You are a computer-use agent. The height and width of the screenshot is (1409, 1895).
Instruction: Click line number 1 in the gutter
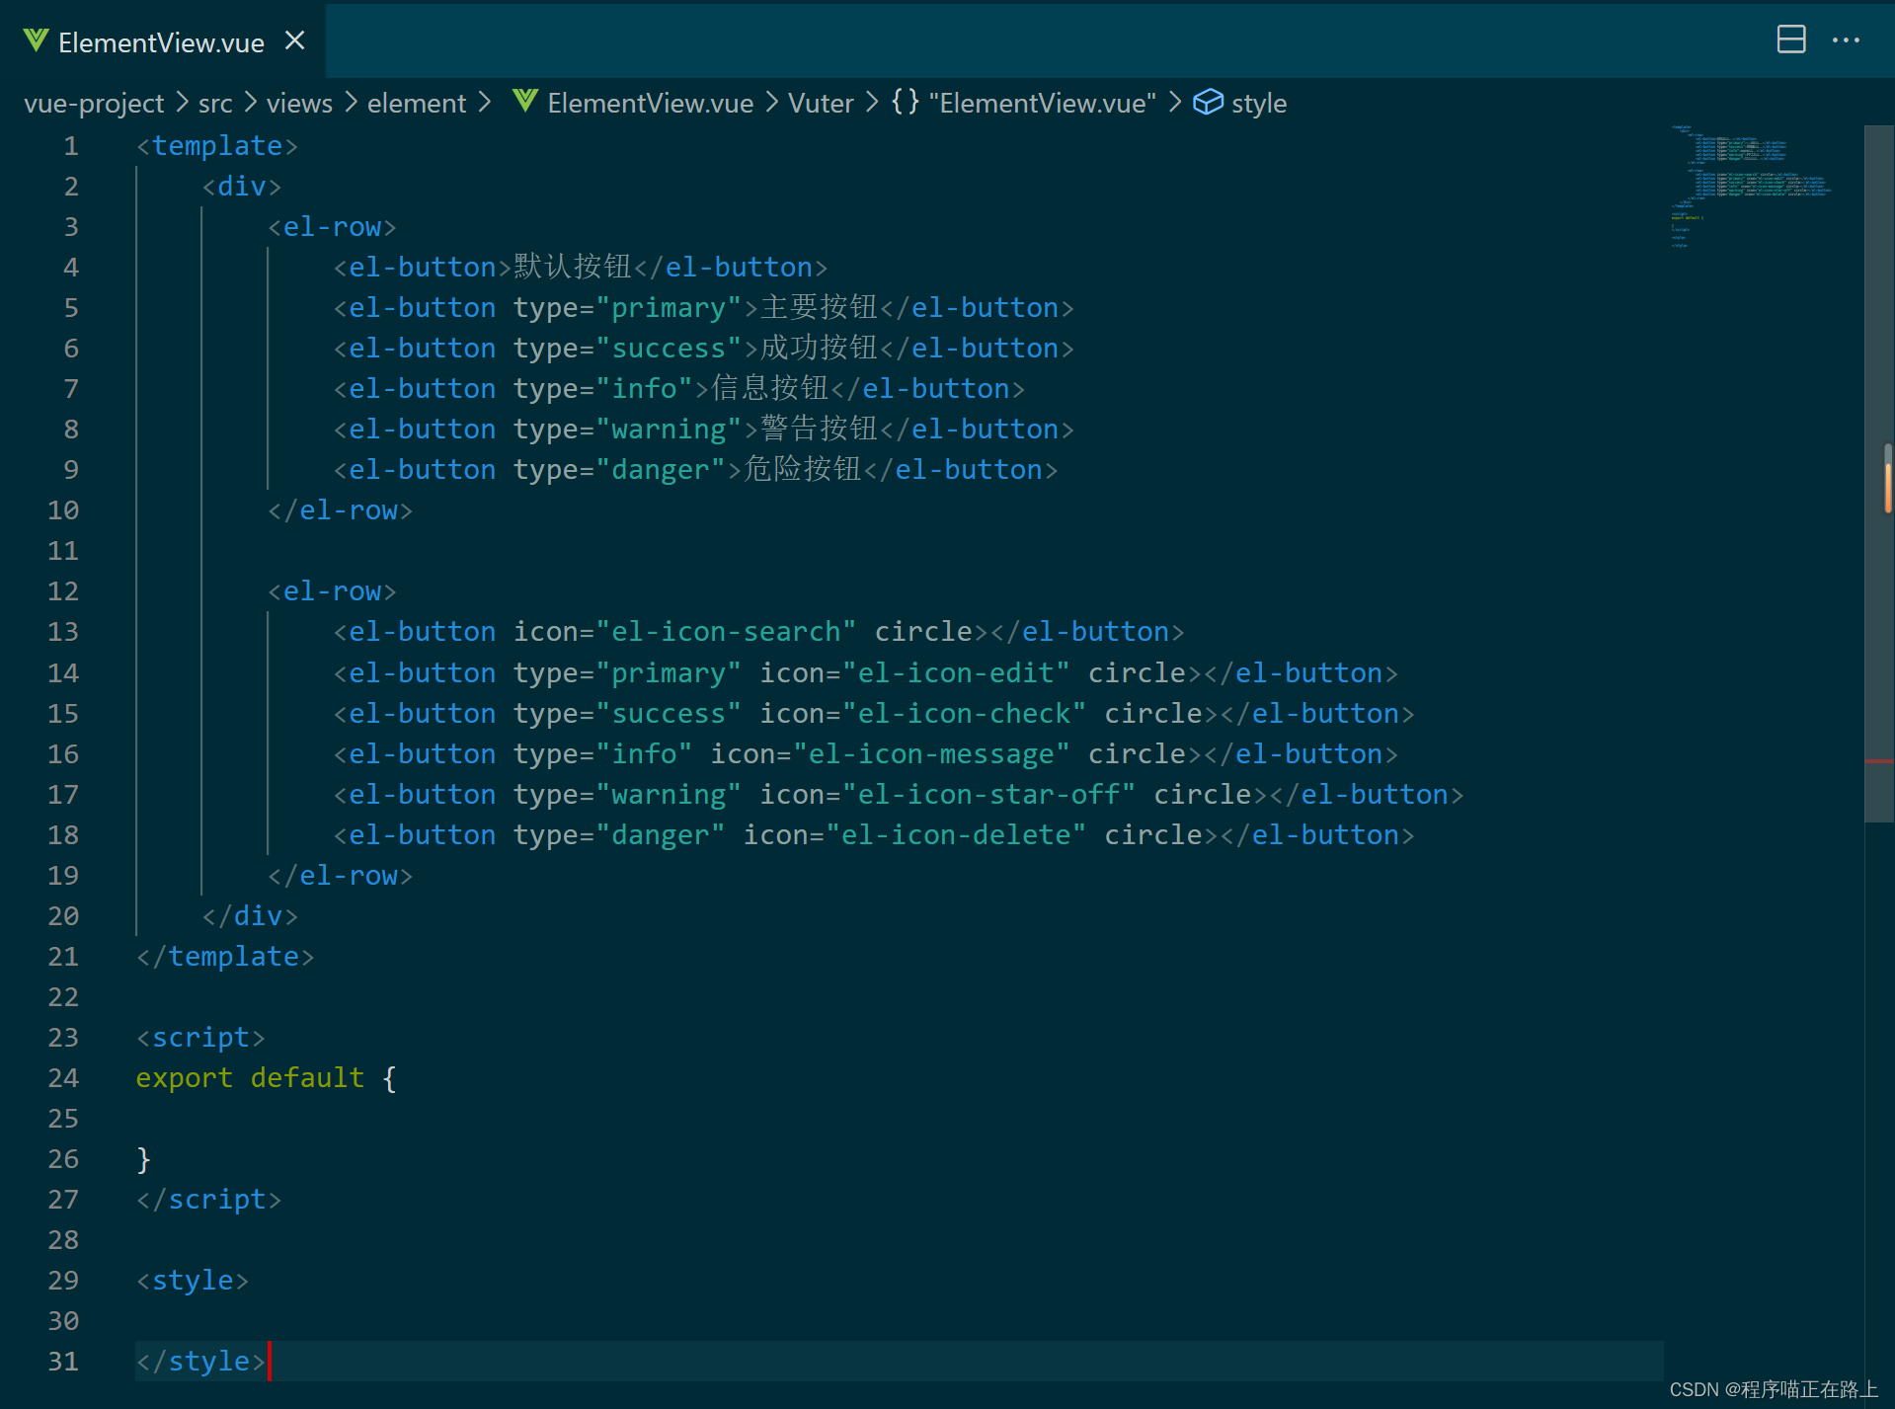(x=71, y=146)
